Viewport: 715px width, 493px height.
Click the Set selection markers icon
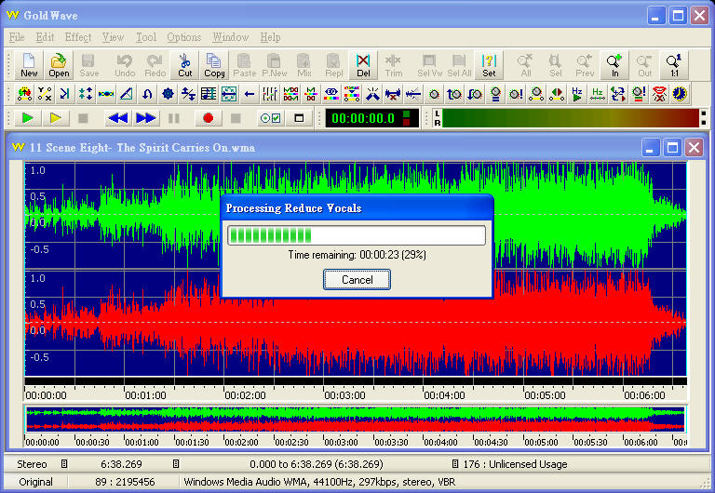tap(489, 65)
